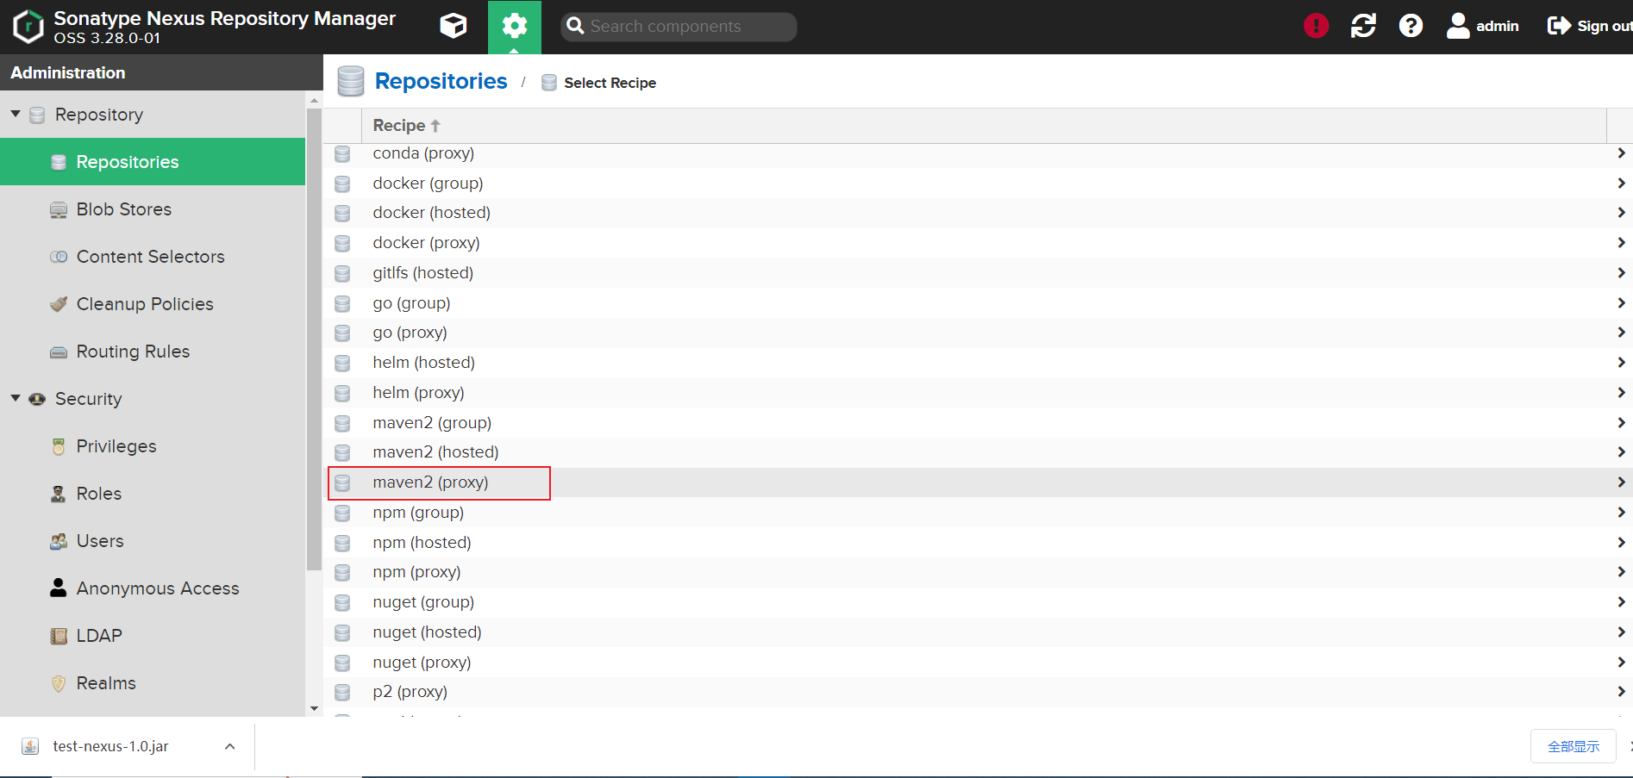1633x778 pixels.
Task: Open the test-nexus-1.0.jar download options chevron
Action: click(229, 747)
